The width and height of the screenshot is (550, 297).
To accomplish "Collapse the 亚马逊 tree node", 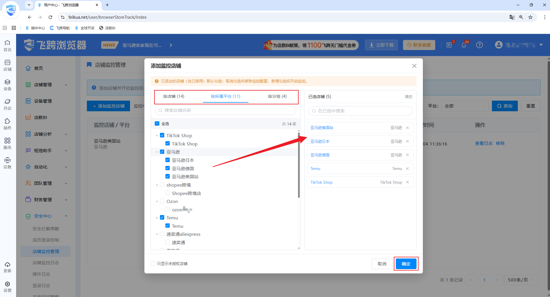I will 157,152.
